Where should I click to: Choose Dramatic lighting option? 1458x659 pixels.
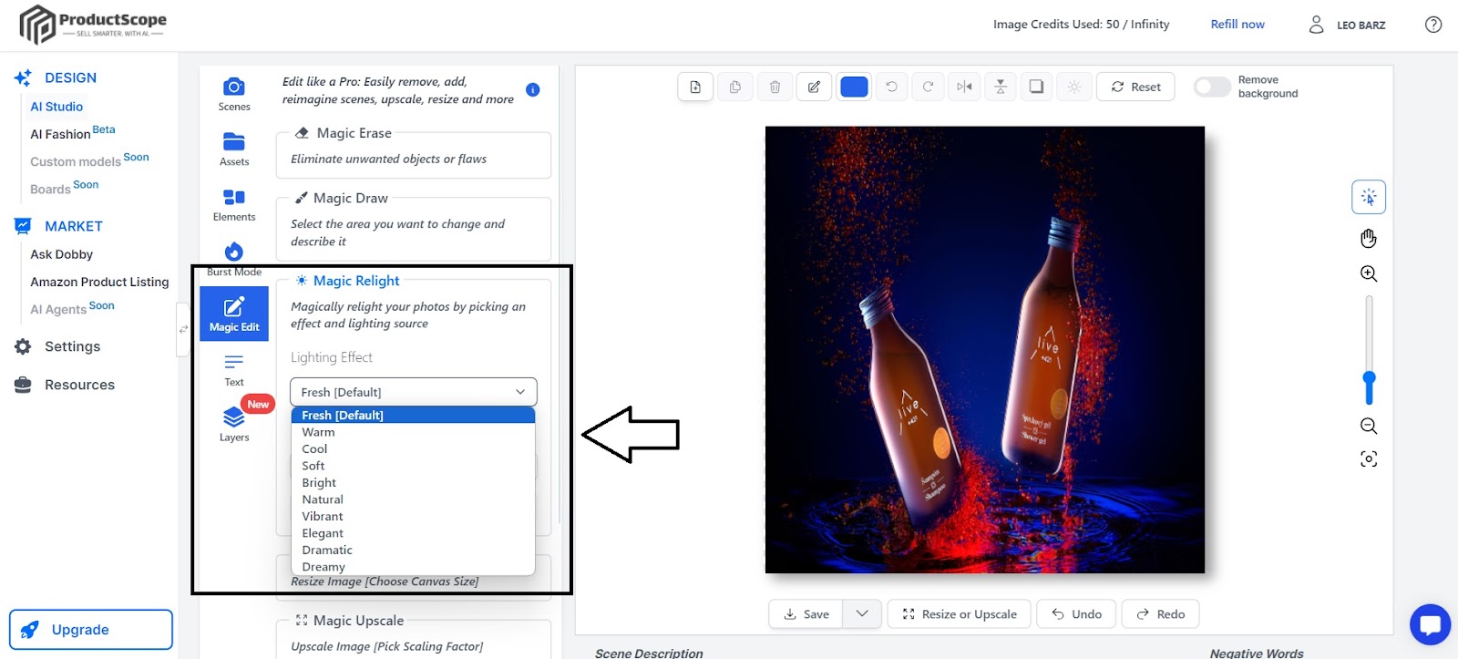(413, 550)
